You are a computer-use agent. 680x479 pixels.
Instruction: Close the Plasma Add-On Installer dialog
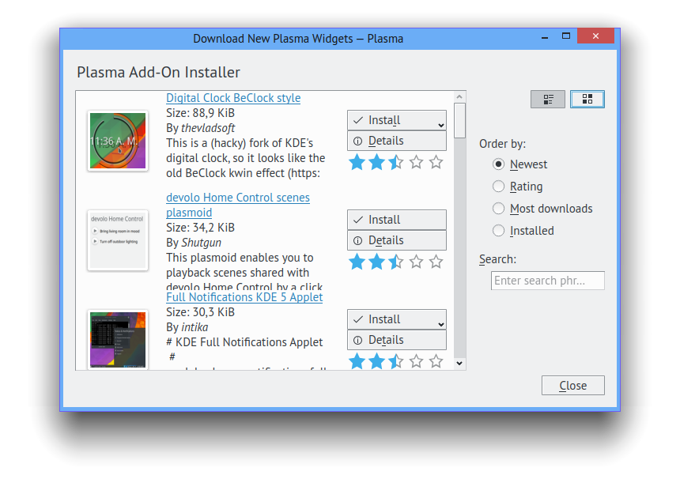click(x=573, y=386)
